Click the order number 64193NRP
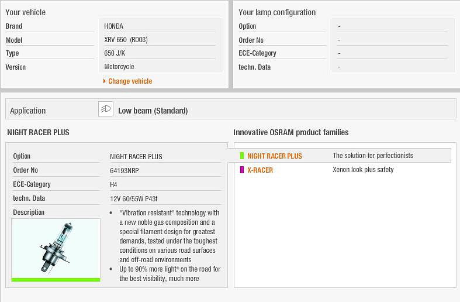The height and width of the screenshot is (302, 460). click(124, 171)
